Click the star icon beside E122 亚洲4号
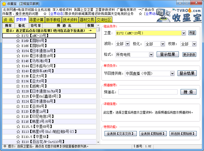 [x=18, y=106]
